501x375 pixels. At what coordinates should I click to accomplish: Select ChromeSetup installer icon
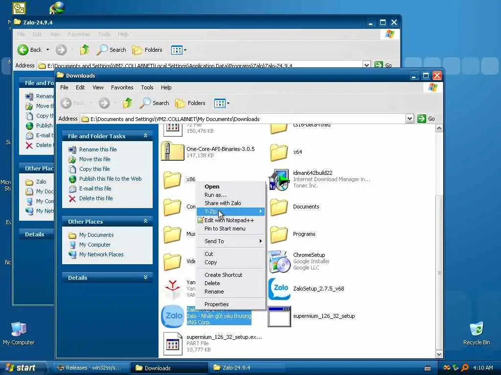point(278,262)
